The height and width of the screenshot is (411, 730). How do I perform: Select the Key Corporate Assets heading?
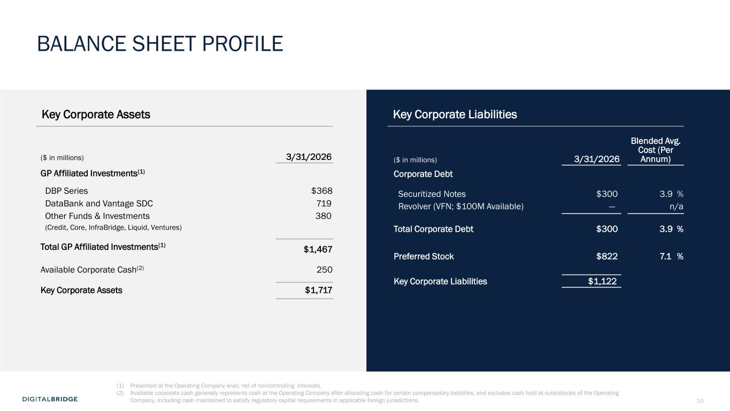pos(96,115)
